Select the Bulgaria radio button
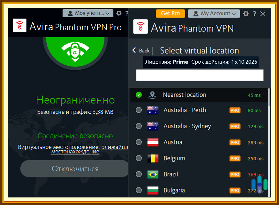This screenshot has width=279, height=205. click(x=139, y=190)
